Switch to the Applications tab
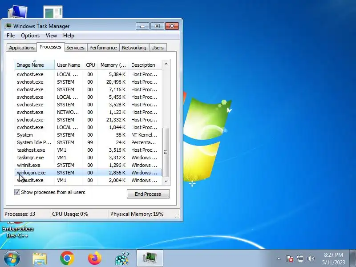356x267 pixels. tap(22, 48)
